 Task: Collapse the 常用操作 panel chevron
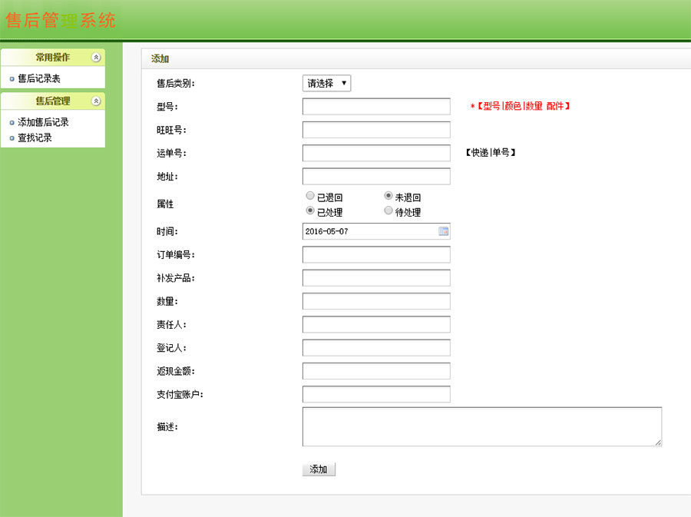click(x=95, y=58)
